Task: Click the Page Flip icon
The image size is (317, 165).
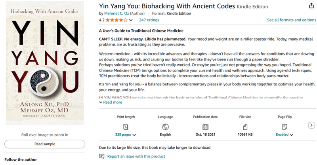Action: (x=285, y=127)
